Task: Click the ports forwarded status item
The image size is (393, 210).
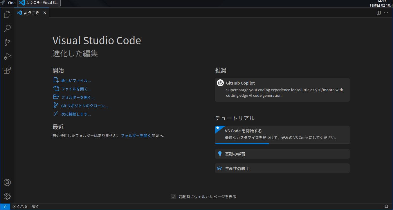Action: pyautogui.click(x=35, y=207)
